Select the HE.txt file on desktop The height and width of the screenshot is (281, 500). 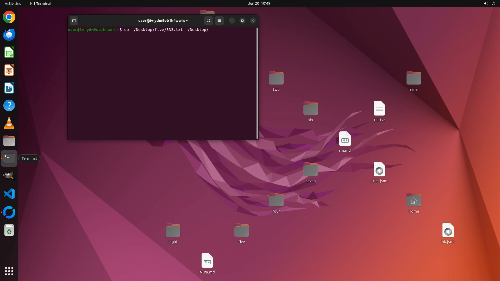[379, 109]
